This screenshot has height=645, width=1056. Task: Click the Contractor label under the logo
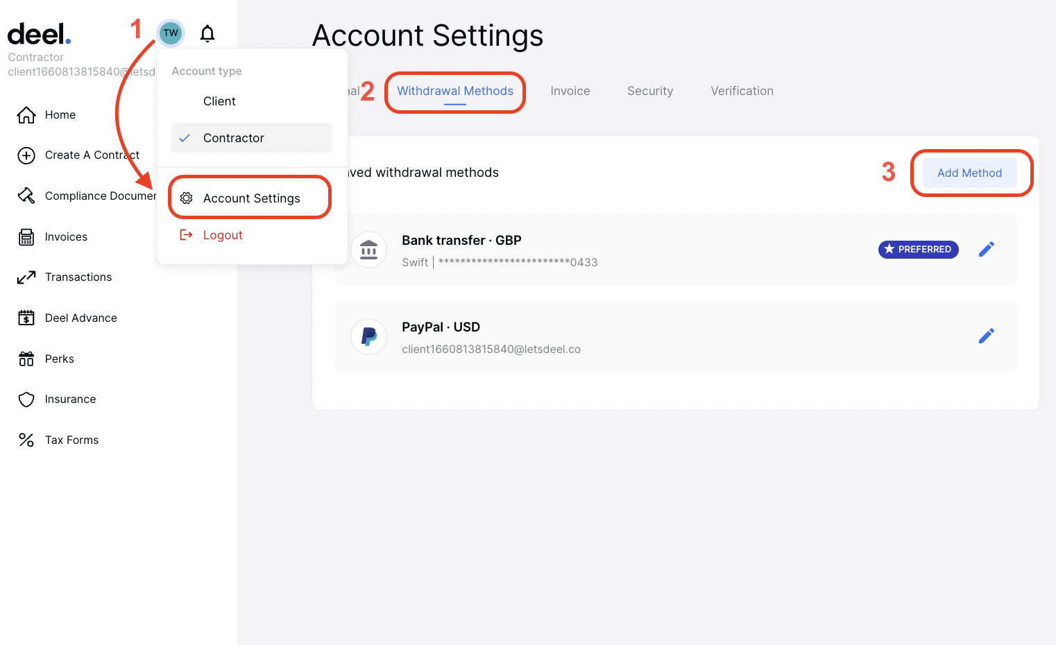(36, 58)
